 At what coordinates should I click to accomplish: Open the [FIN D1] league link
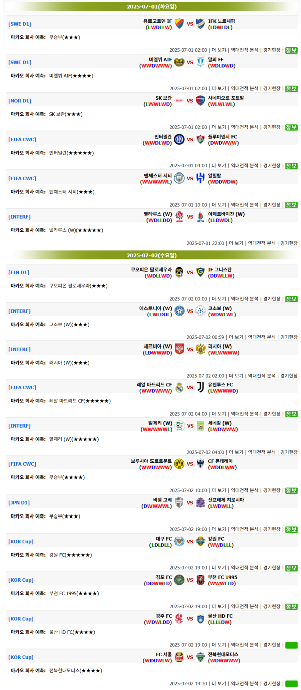click(x=19, y=272)
